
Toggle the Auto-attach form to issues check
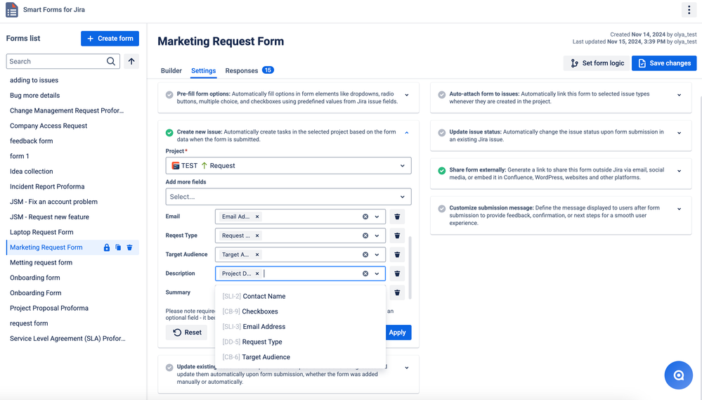pyautogui.click(x=442, y=94)
